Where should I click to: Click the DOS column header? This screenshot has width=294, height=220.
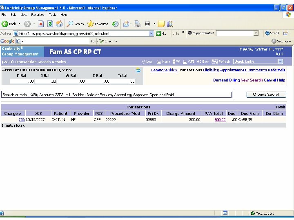click(38, 114)
